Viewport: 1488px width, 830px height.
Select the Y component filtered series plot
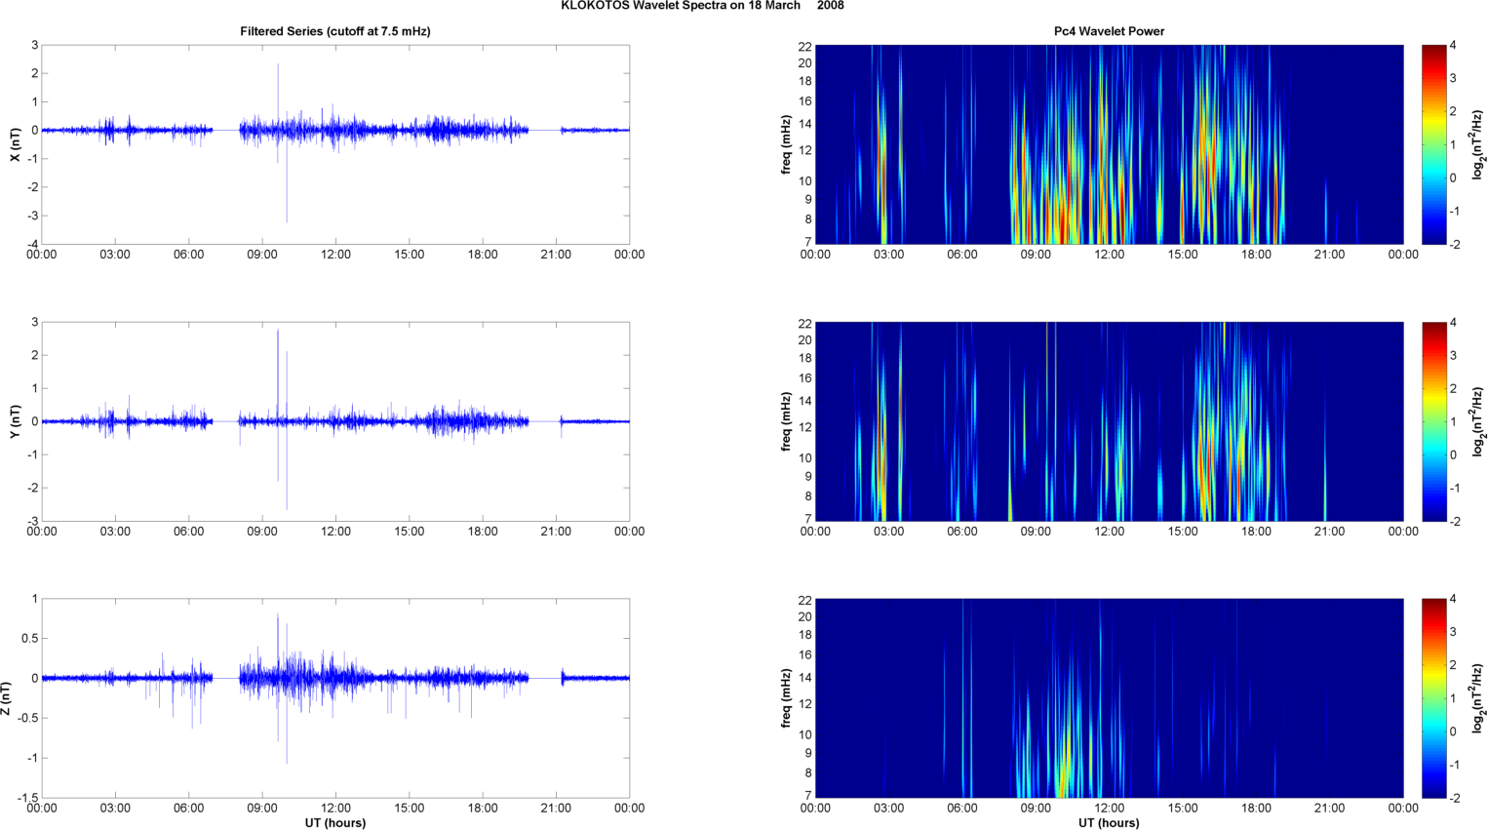[334, 421]
